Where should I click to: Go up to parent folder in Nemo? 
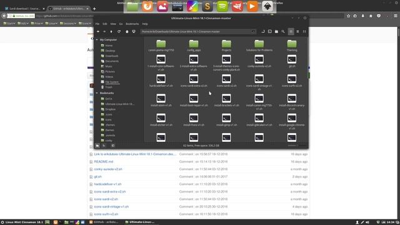pos(111,32)
